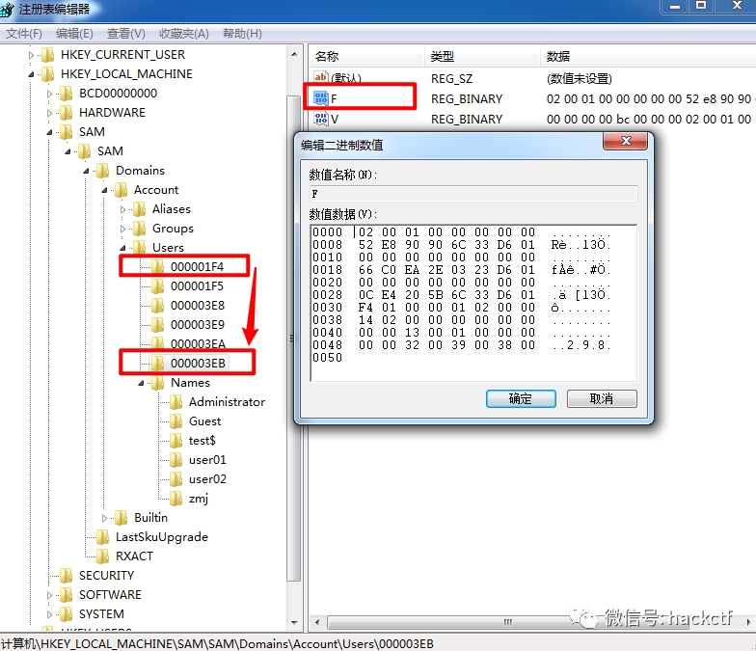Click the HKEY_CURRENT_USER folder icon

(48, 55)
